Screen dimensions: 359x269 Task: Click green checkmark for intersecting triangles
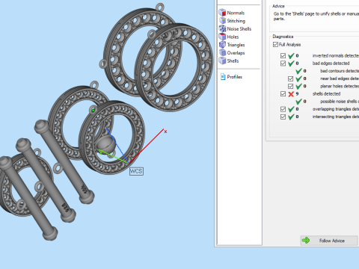(x=291, y=117)
